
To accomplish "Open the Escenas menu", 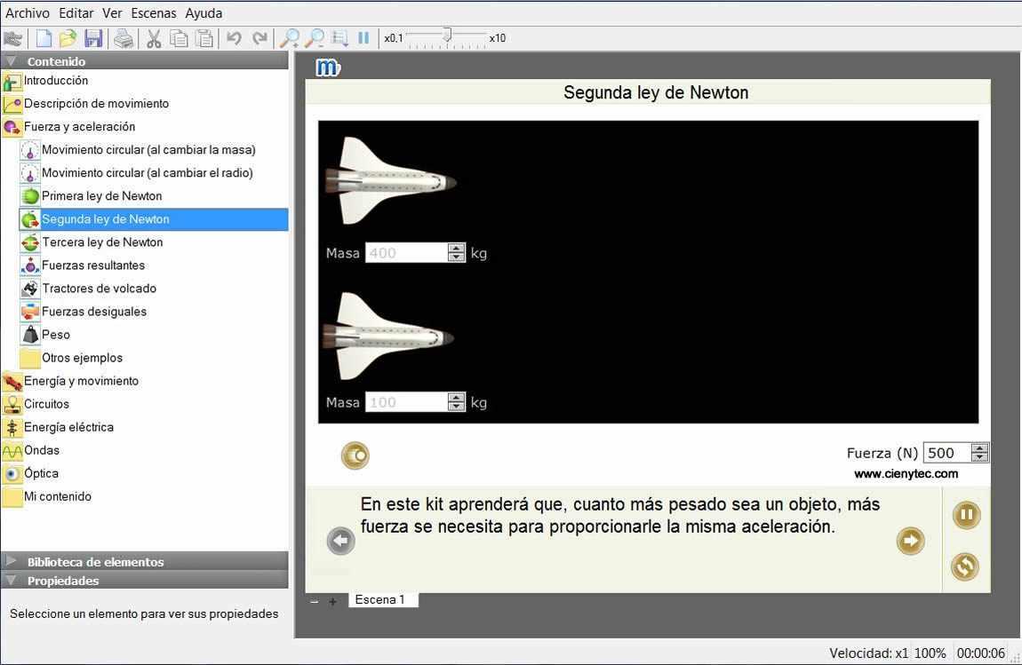I will (154, 13).
